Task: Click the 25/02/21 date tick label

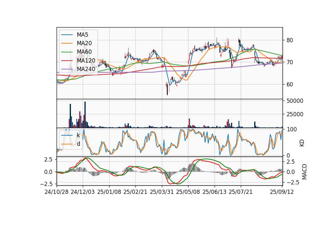Action: [135, 192]
